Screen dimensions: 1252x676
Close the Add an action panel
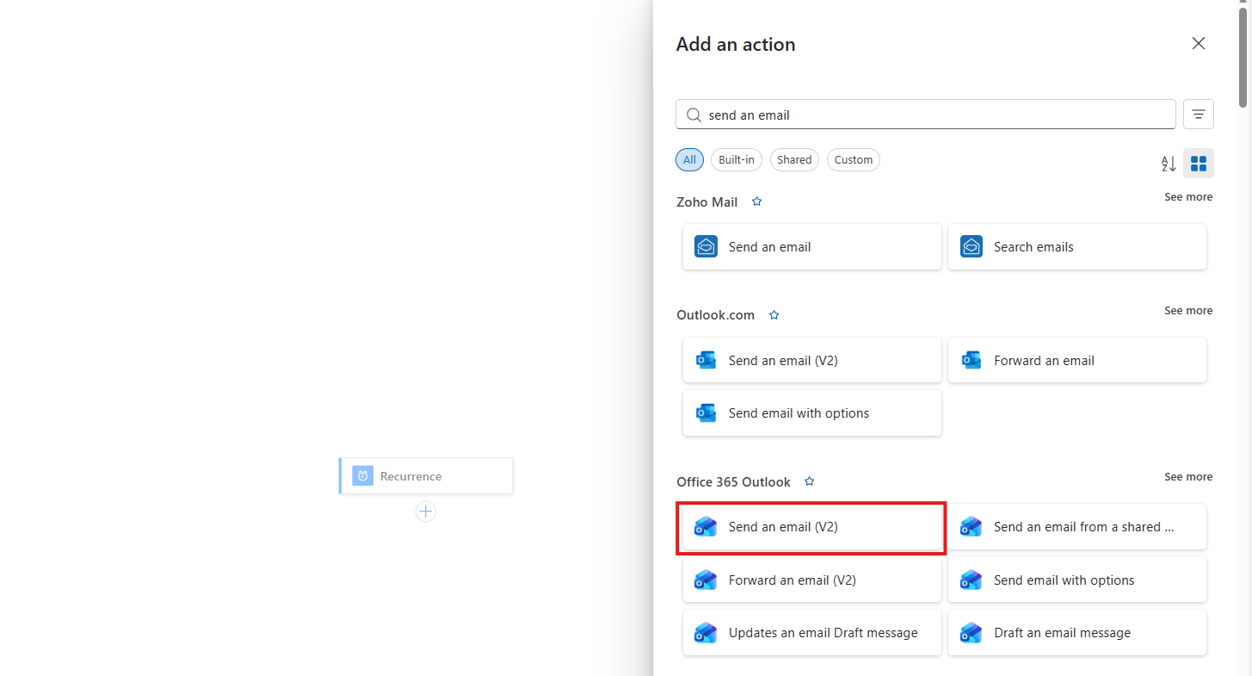click(x=1199, y=44)
